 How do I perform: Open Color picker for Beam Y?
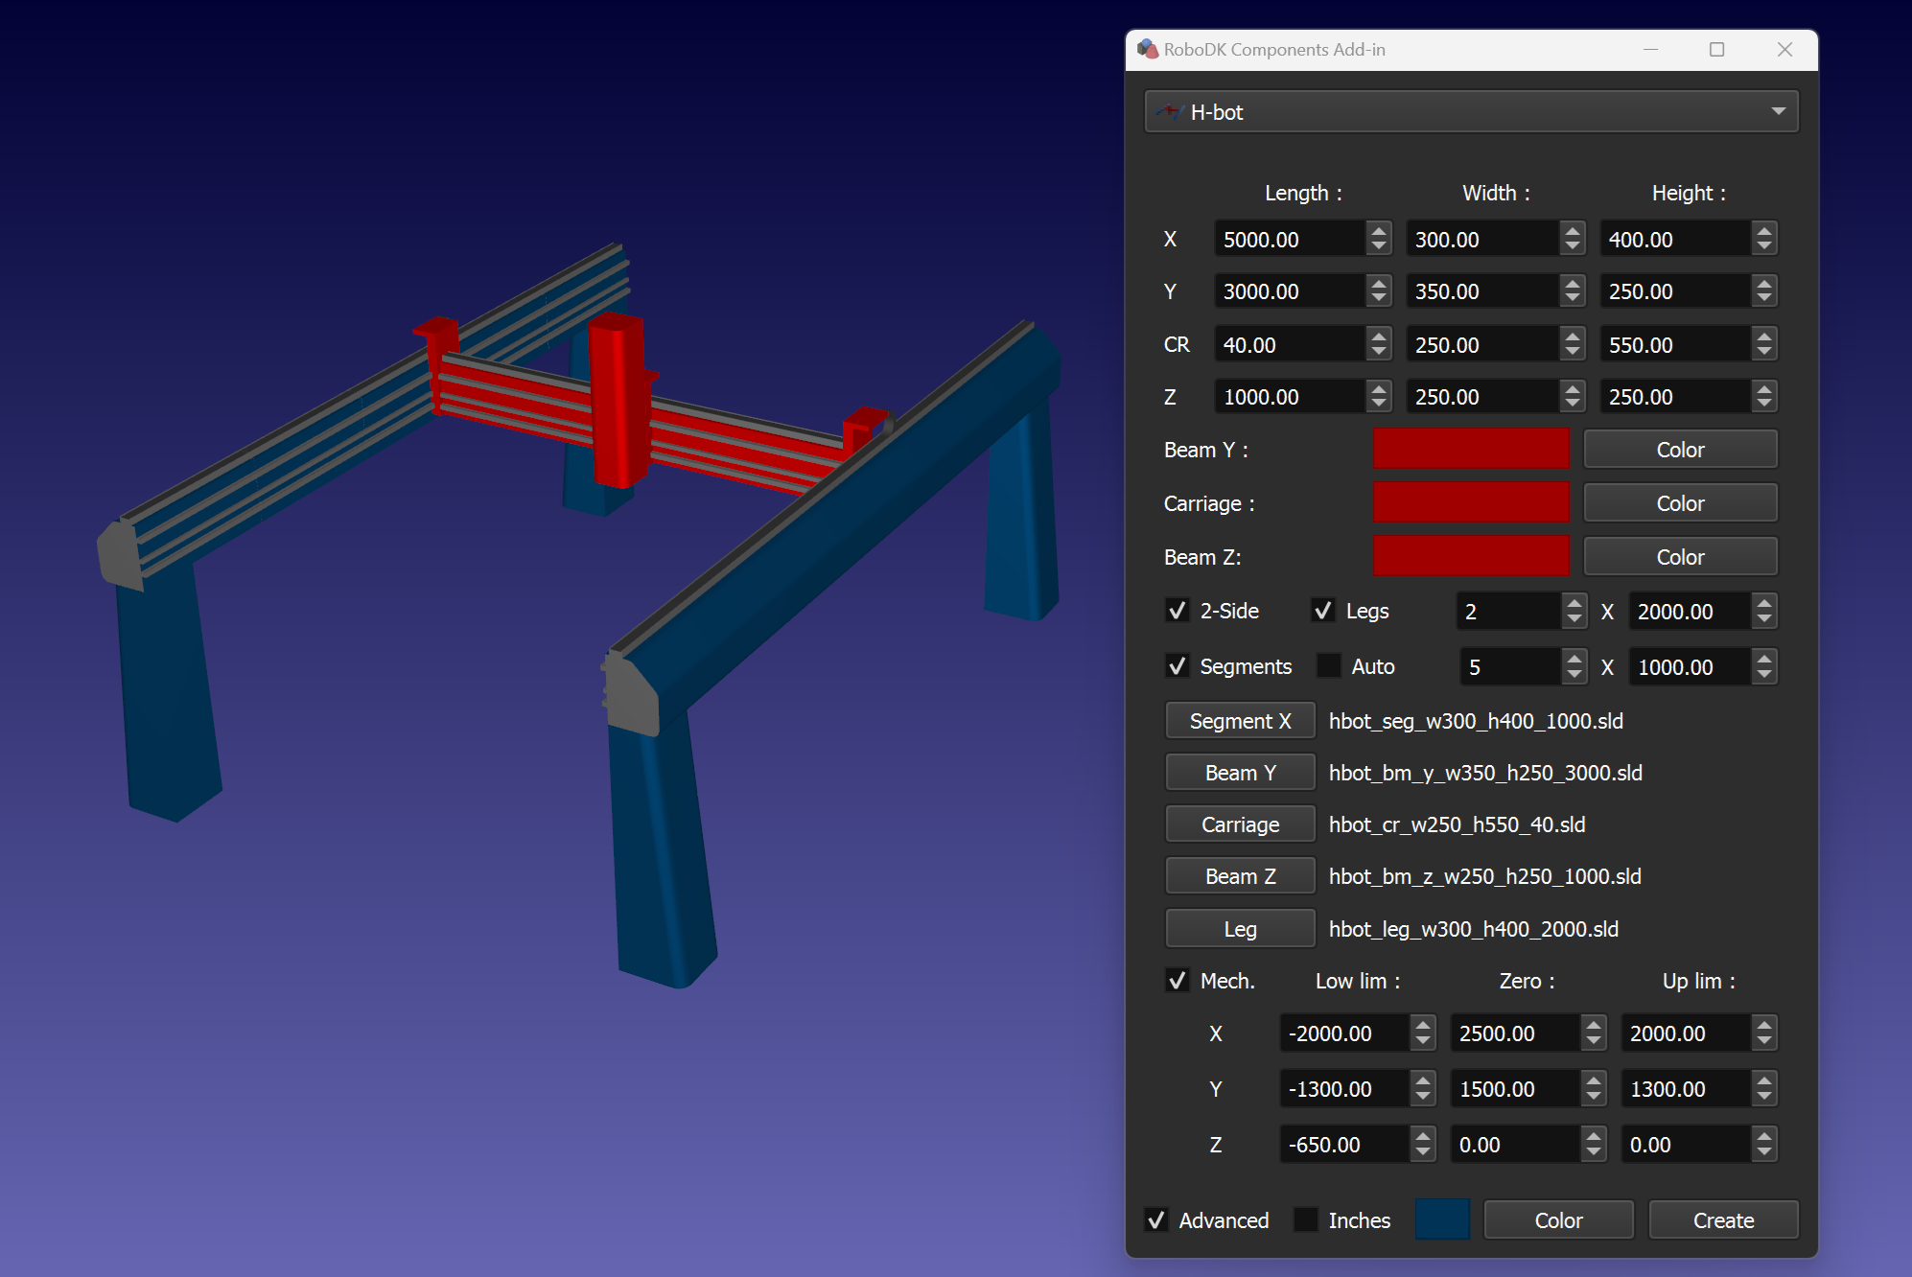pos(1680,450)
